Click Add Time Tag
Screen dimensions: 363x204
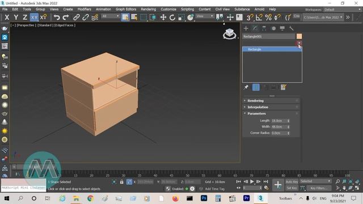(x=214, y=189)
